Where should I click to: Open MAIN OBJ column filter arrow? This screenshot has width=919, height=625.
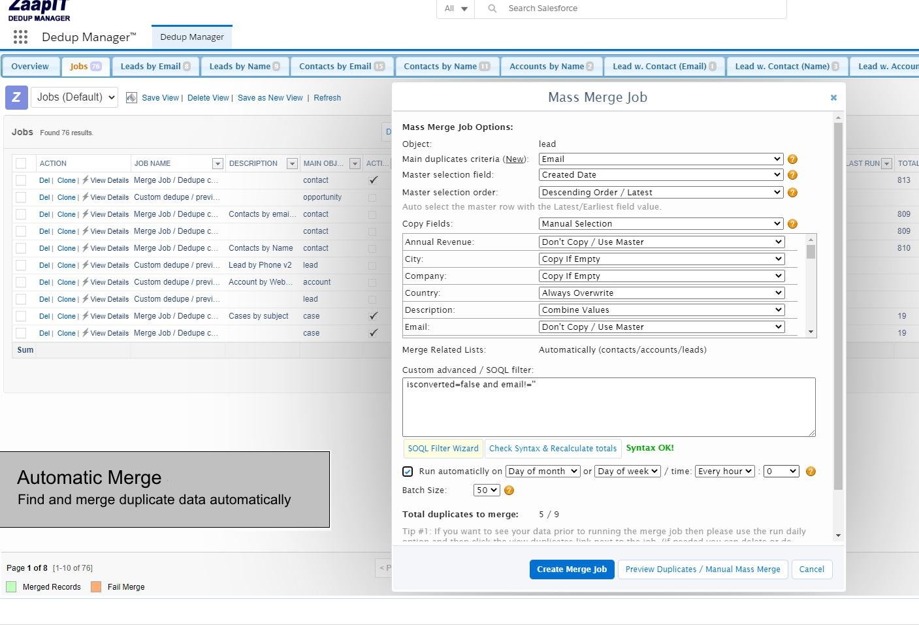click(355, 163)
